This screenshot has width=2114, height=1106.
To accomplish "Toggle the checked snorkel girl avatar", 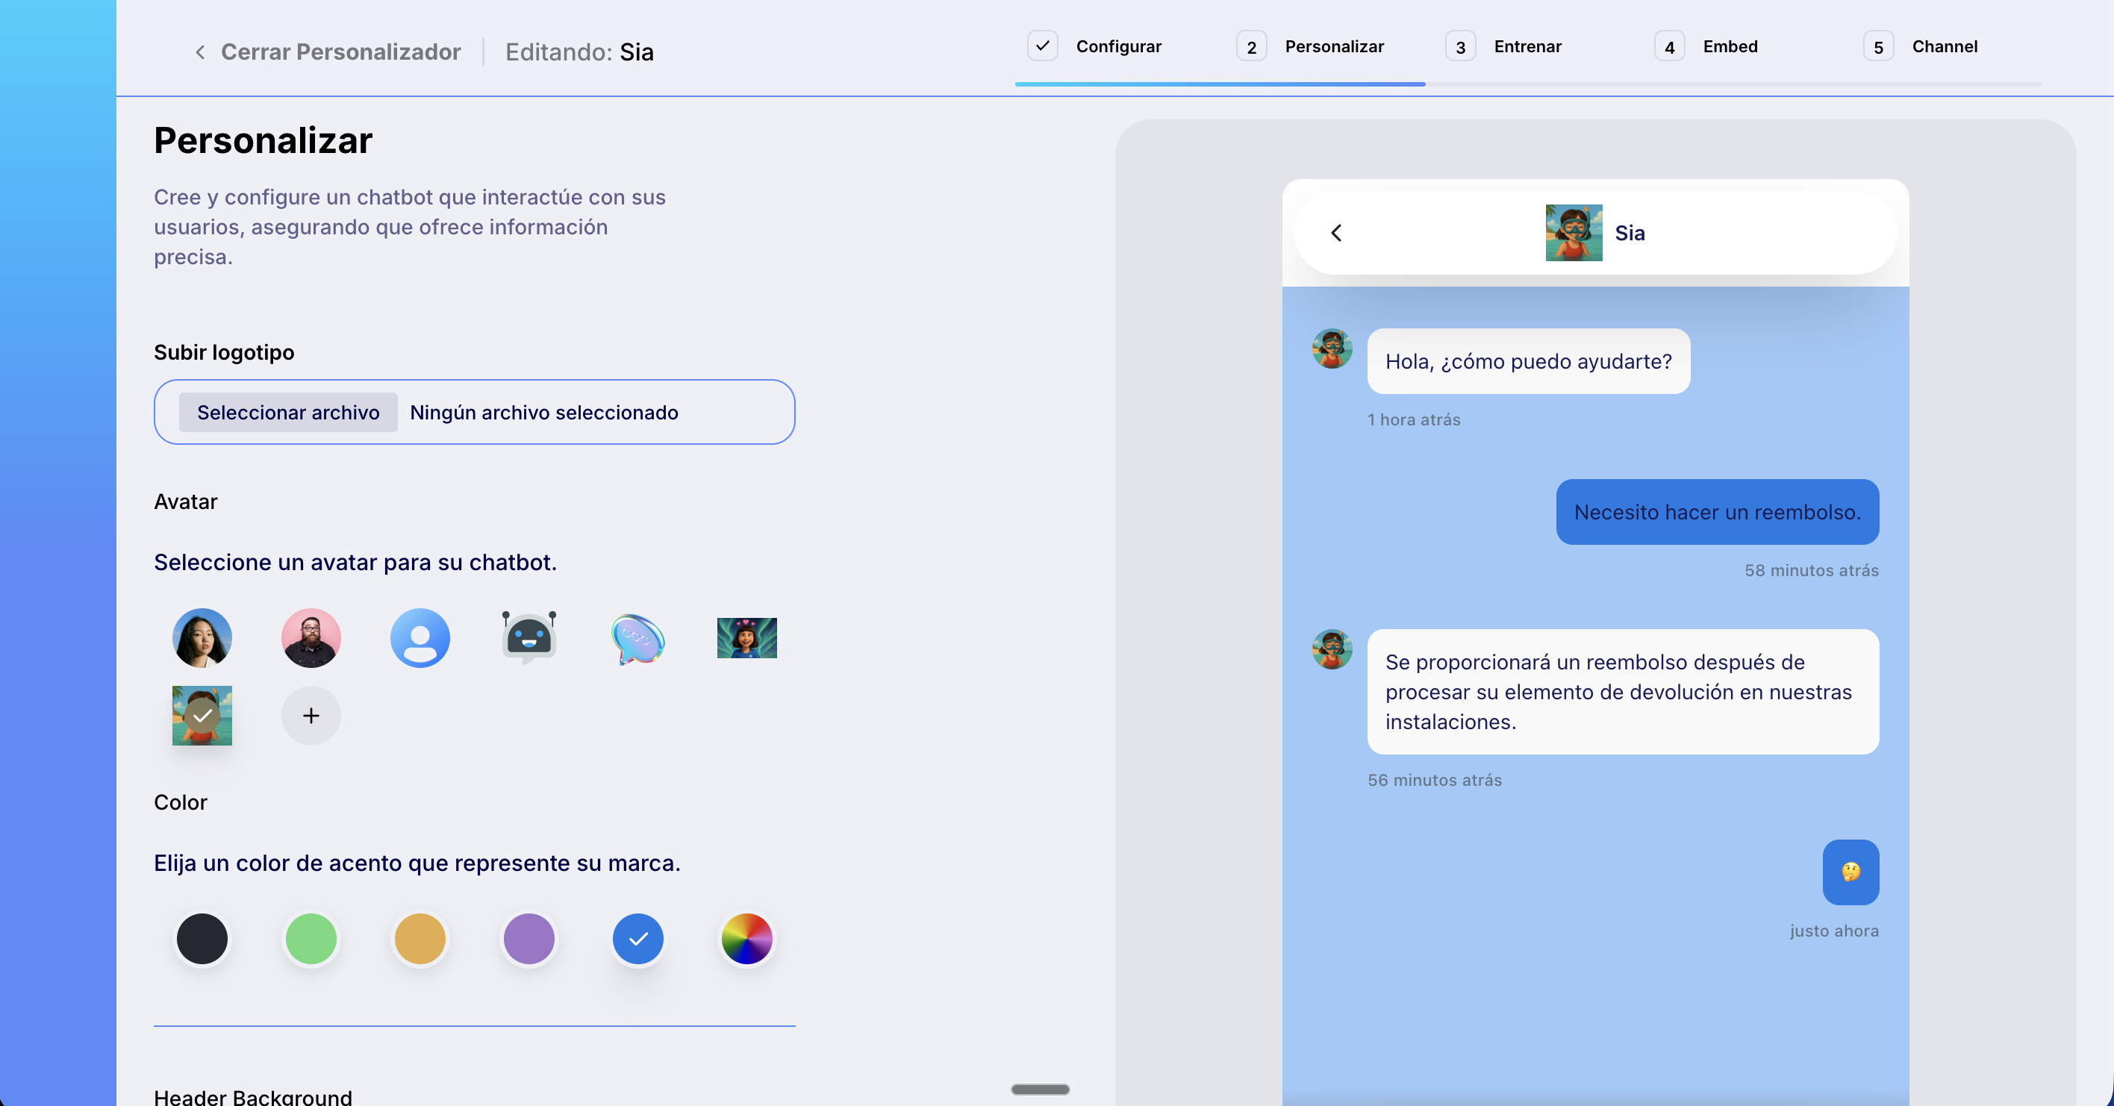I will (202, 716).
